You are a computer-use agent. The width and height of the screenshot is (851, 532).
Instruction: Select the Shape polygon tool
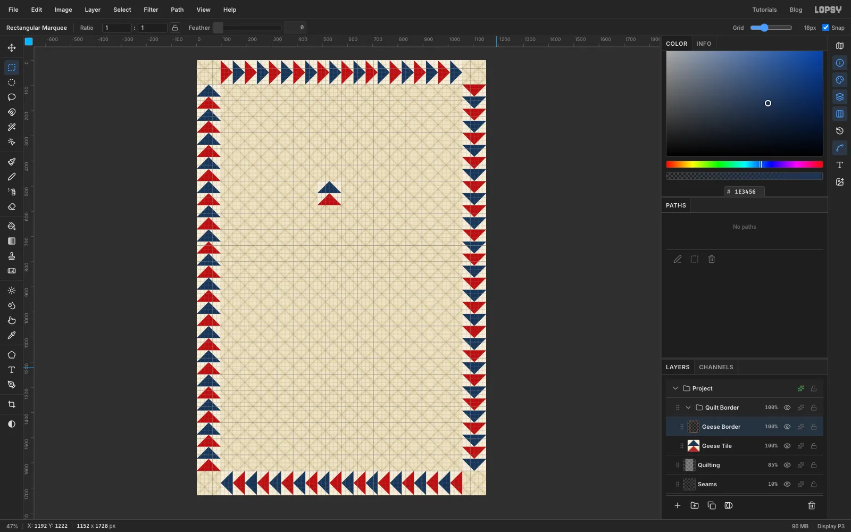(x=11, y=355)
